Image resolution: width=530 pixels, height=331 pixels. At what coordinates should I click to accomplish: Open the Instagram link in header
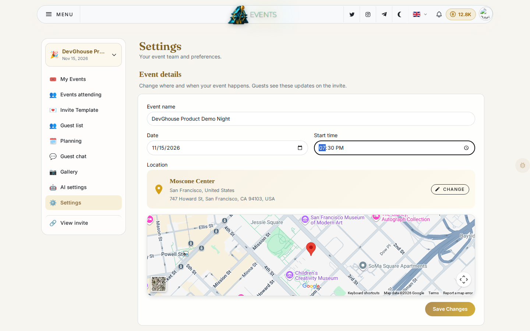(x=368, y=14)
